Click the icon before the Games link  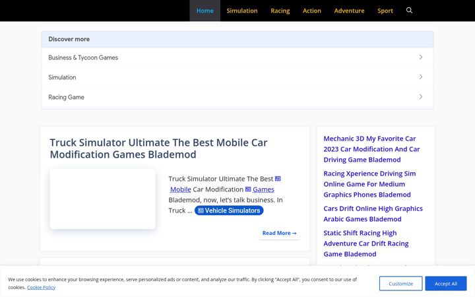pos(248,189)
